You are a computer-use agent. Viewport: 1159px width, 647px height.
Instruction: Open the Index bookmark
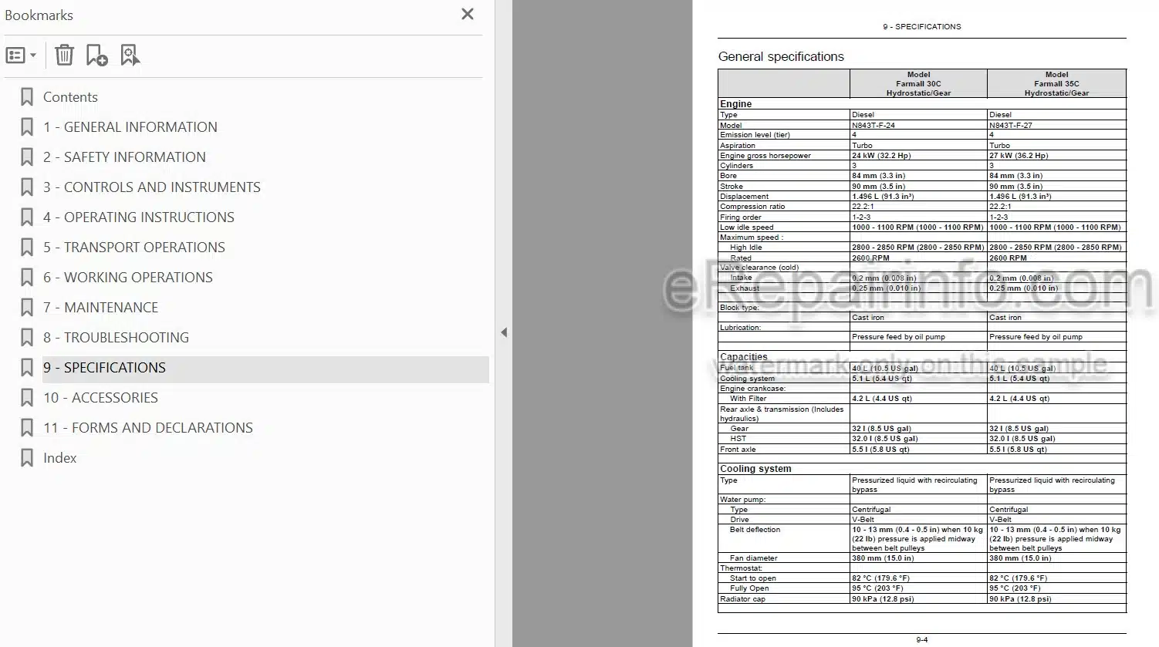pos(59,458)
